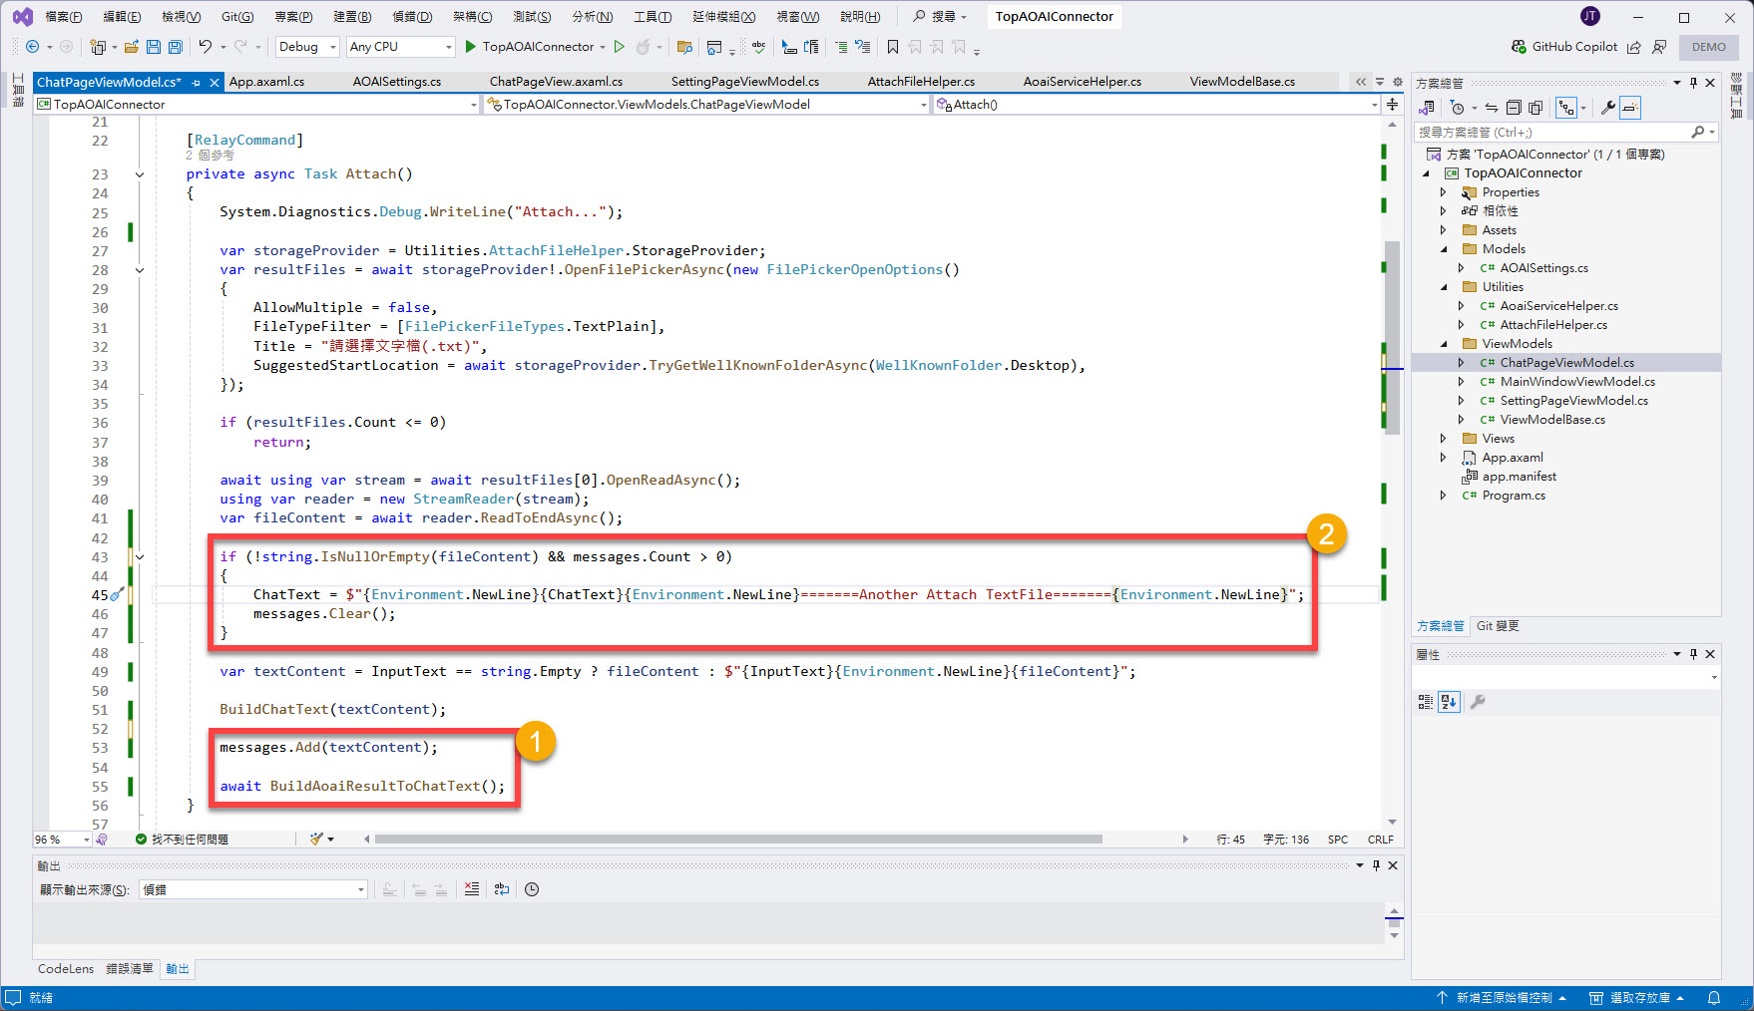Open the TopAOAIConnector project scope dropdown

[257, 104]
